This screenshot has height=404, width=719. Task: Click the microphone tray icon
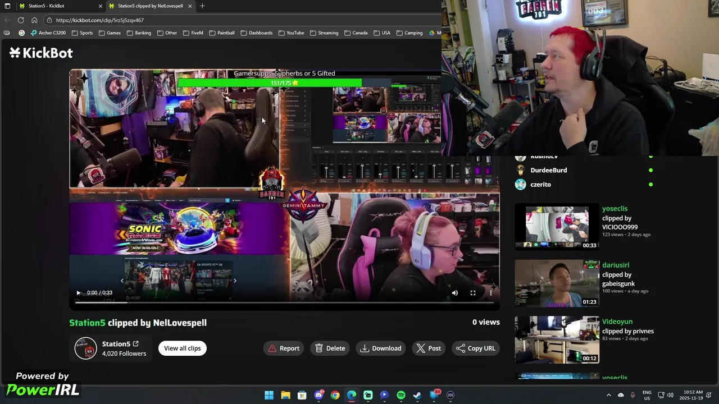coord(633,395)
